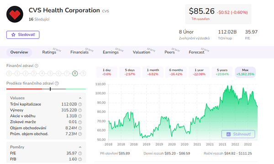
Task: Show info icon for Ziskové marže
Action: click(x=80, y=122)
